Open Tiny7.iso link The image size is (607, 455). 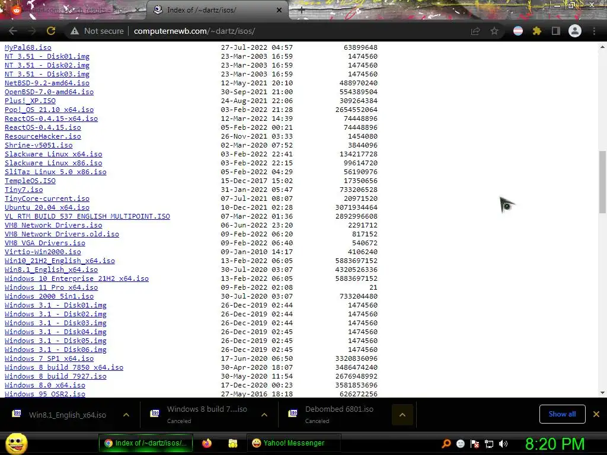24,190
